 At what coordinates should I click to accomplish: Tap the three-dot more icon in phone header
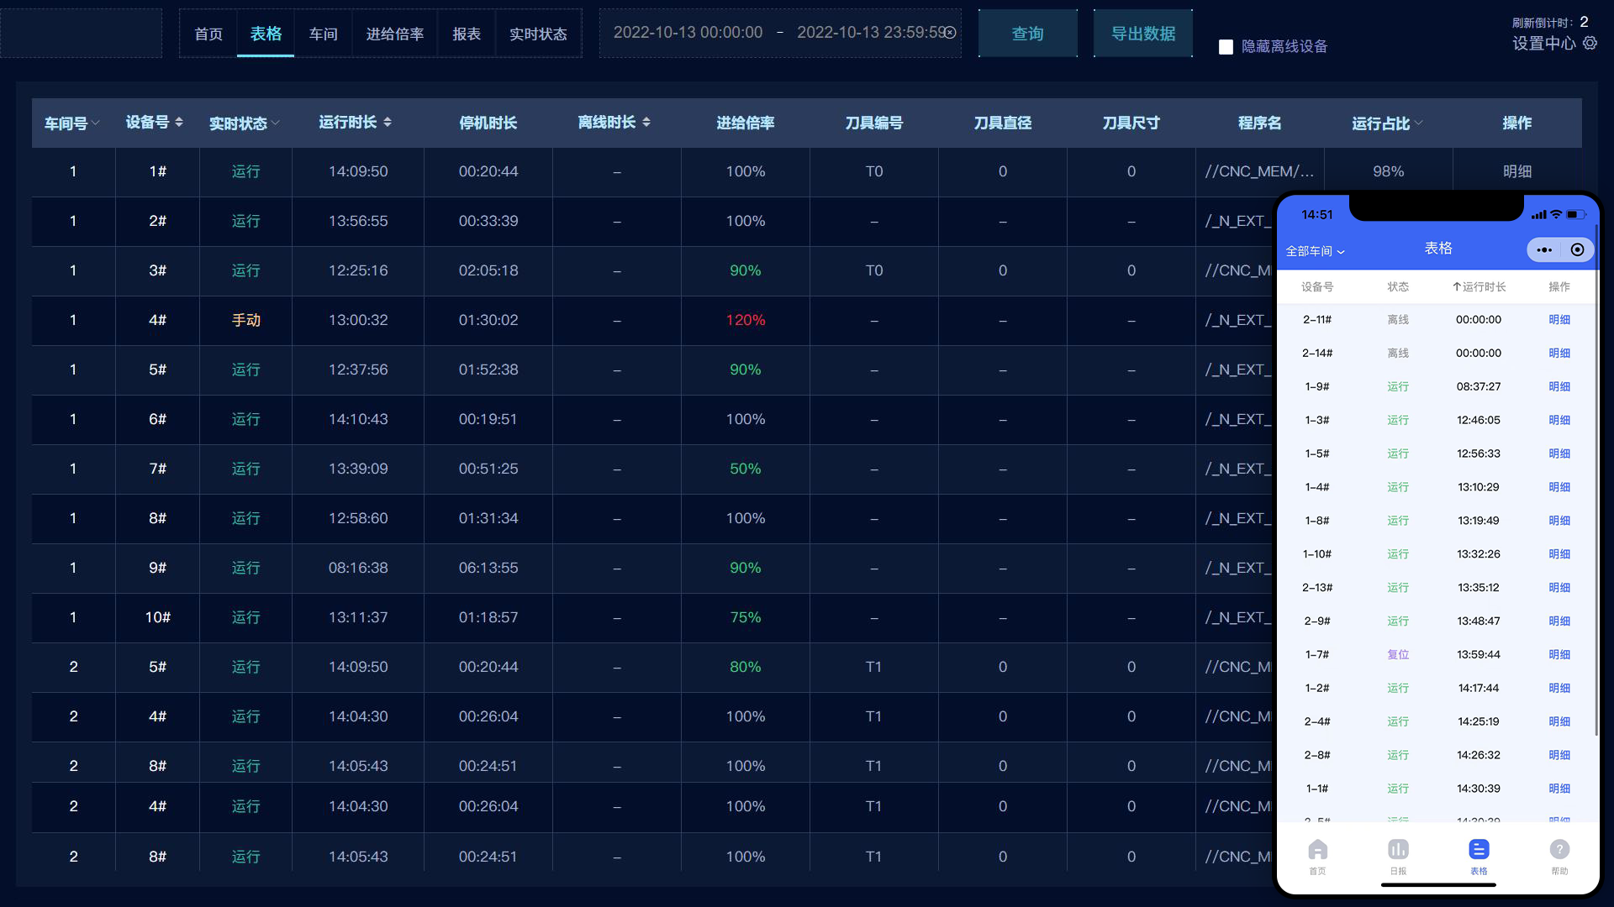tap(1544, 249)
